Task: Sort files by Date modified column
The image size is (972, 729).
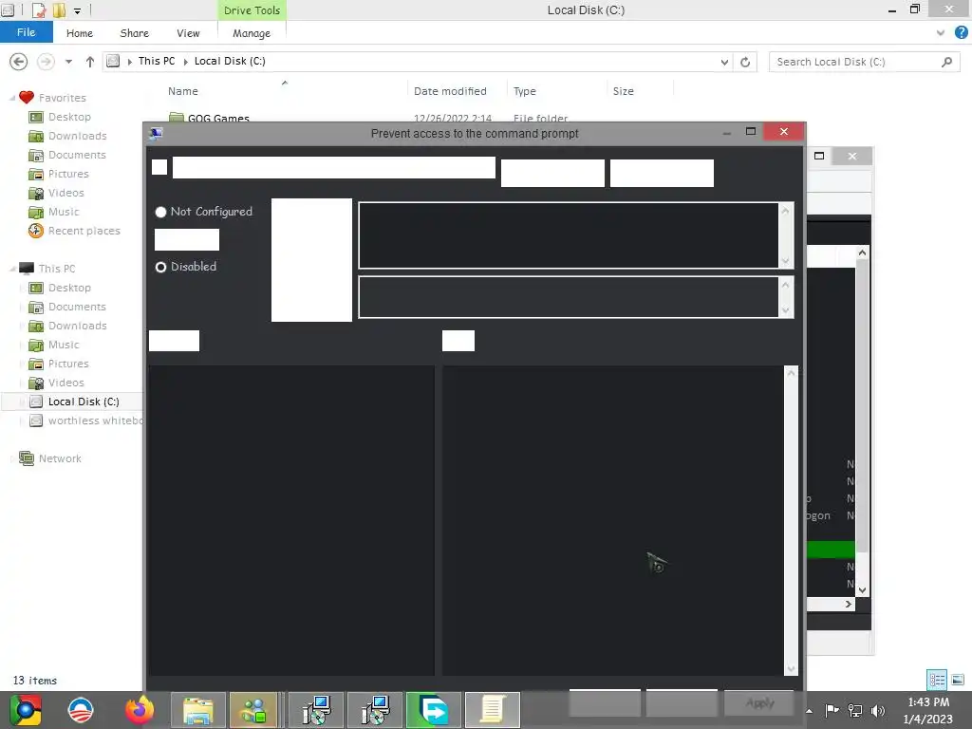Action: pos(450,91)
